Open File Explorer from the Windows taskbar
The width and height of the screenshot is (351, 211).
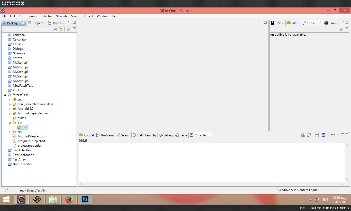53,199
